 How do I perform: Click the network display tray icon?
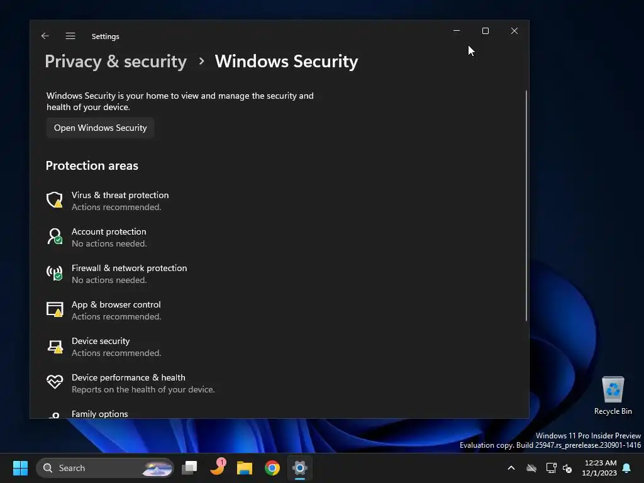(551, 468)
